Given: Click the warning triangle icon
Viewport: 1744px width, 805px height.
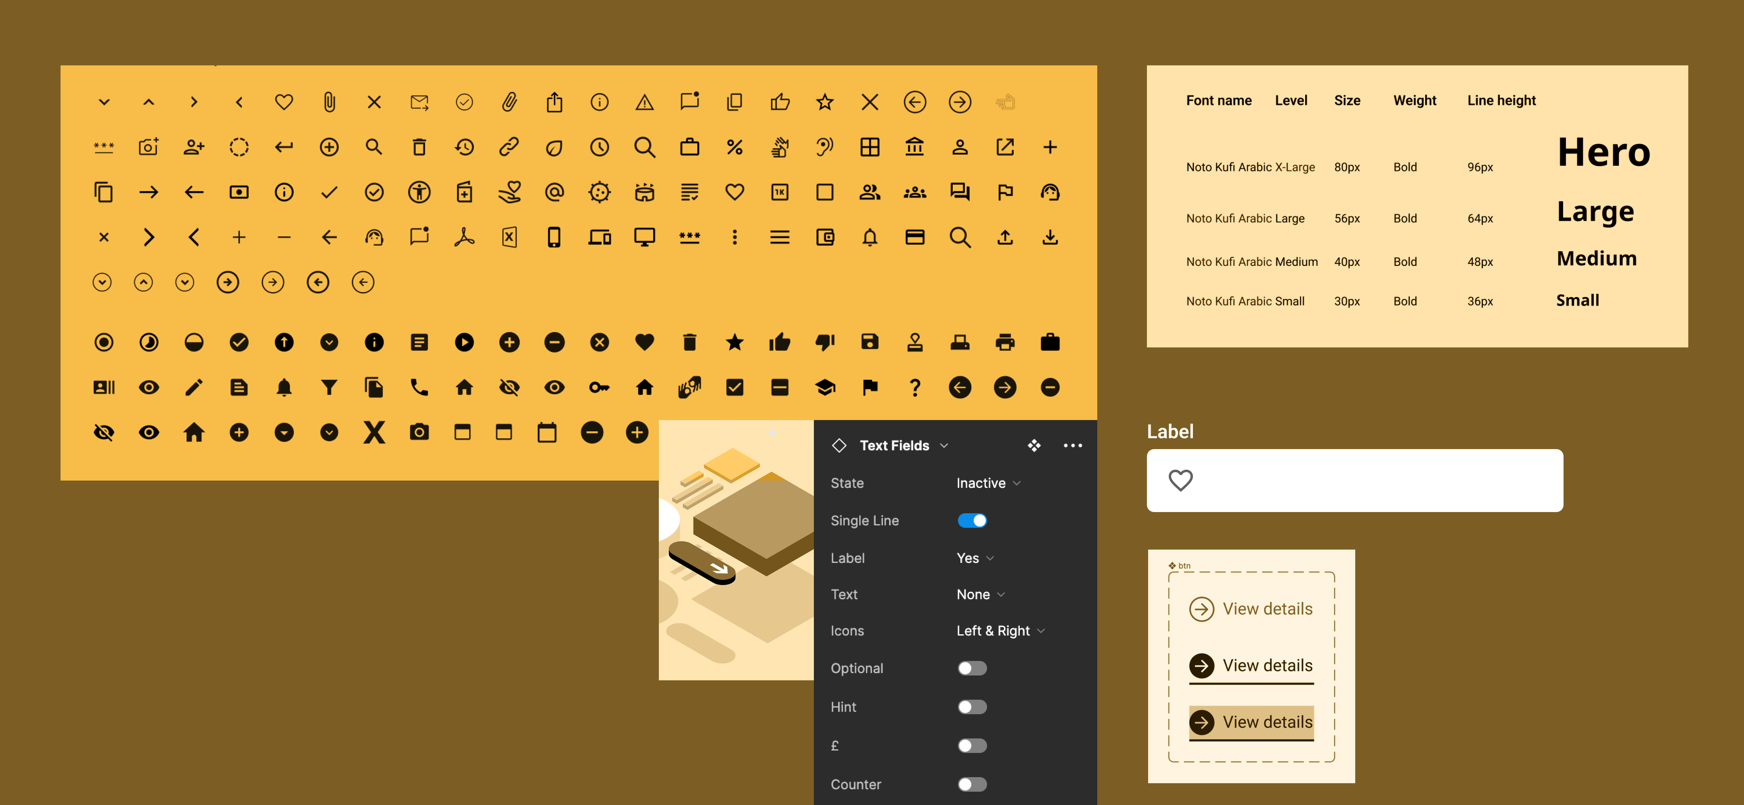Looking at the screenshot, I should point(644,102).
